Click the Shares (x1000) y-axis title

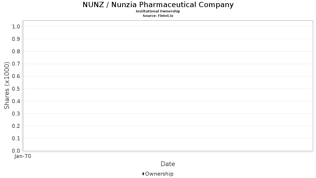pos(7,85)
